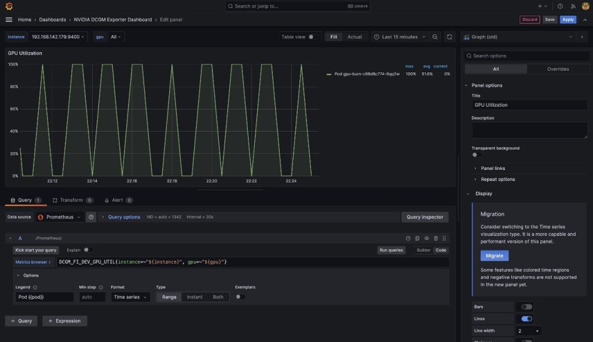
Task: Show help for query A
Action: coord(408,238)
